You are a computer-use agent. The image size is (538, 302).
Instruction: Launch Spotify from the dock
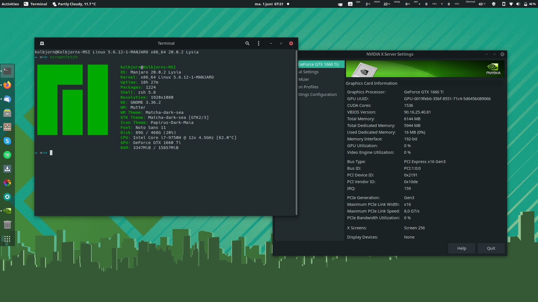click(x=7, y=155)
